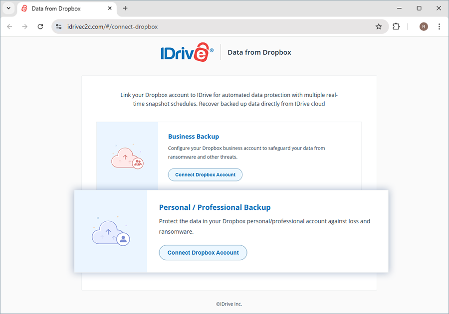View site information icon in address bar
This screenshot has width=449, height=314.
pyautogui.click(x=59, y=26)
